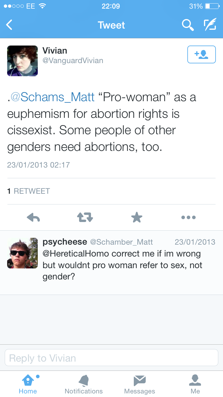The width and height of the screenshot is (223, 397).
Task: Open the Home tab
Action: pos(28,384)
